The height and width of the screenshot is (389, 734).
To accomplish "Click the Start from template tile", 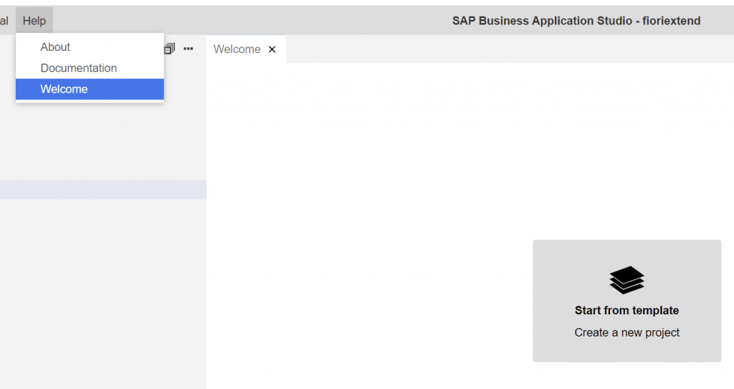I will (x=626, y=301).
